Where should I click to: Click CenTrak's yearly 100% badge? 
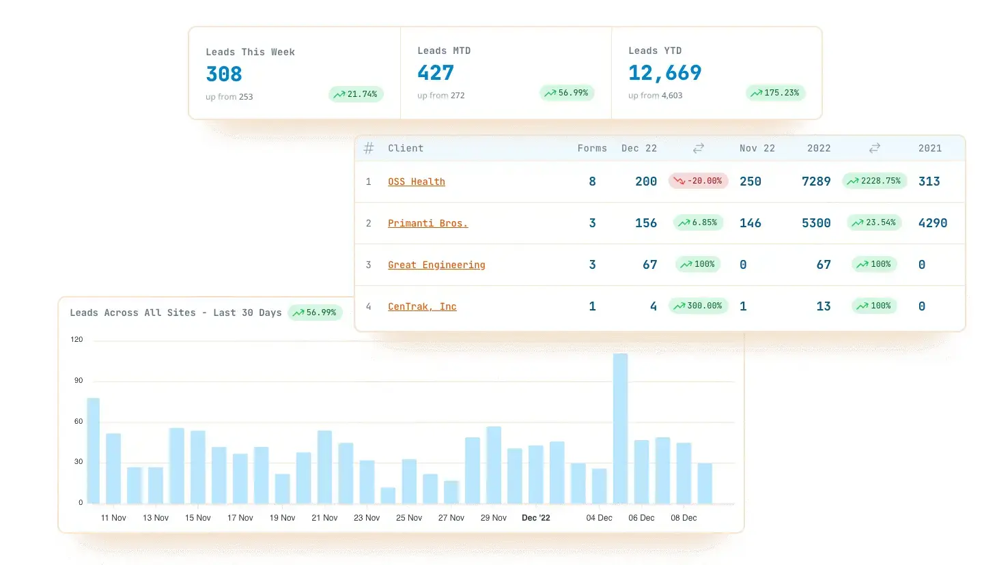coord(874,306)
